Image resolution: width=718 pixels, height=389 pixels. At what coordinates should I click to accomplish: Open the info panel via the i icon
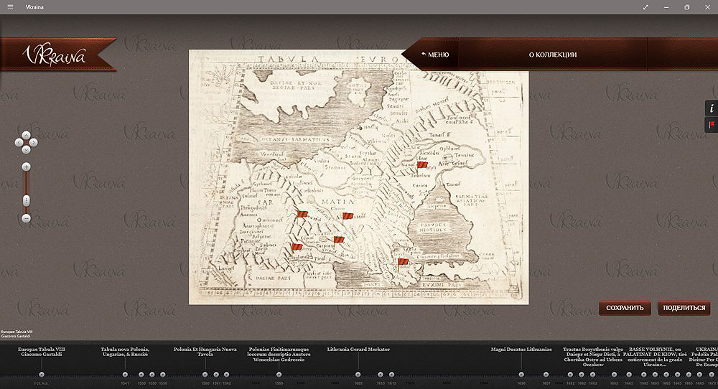pyautogui.click(x=711, y=108)
